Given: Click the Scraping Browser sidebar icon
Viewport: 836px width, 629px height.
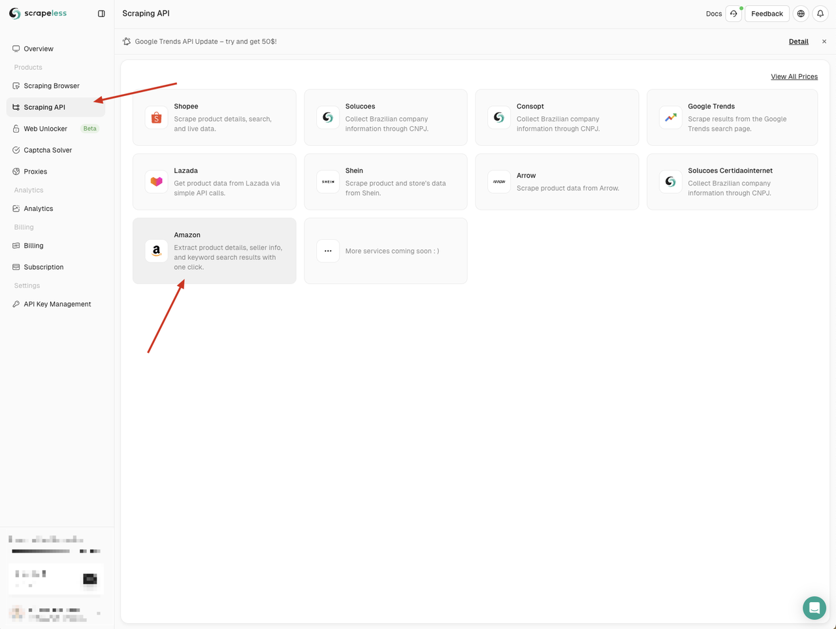Looking at the screenshot, I should click(x=16, y=86).
